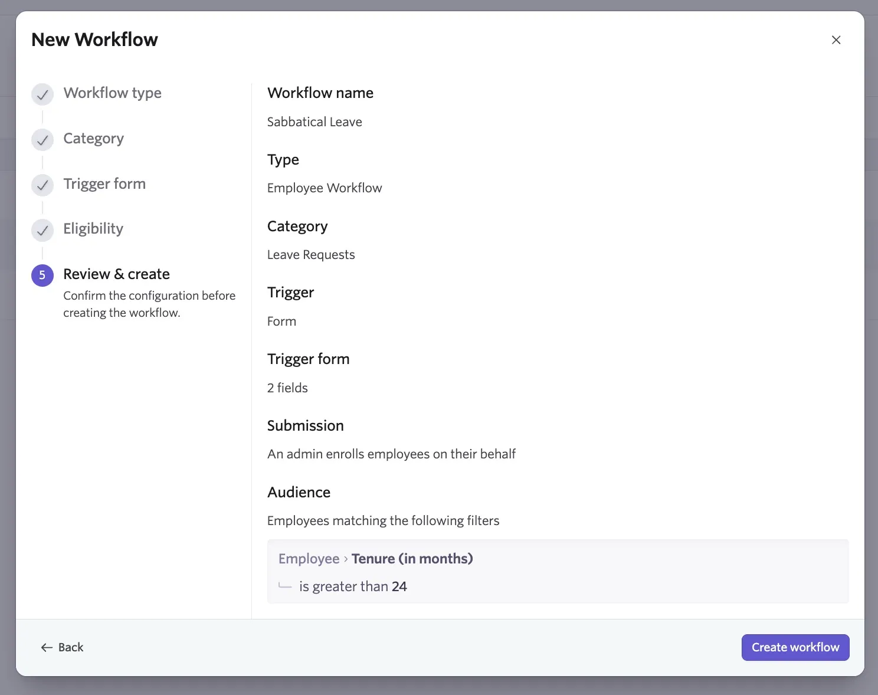Image resolution: width=878 pixels, height=695 pixels.
Task: Click the Employee breadcrumb in filter
Action: click(x=309, y=559)
